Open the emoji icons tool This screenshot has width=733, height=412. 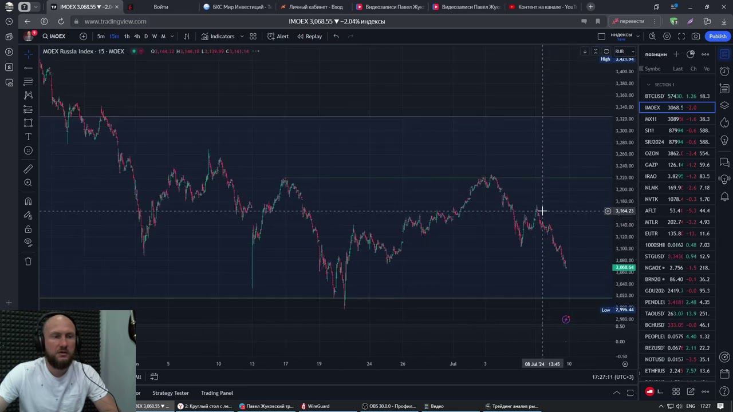[28, 150]
